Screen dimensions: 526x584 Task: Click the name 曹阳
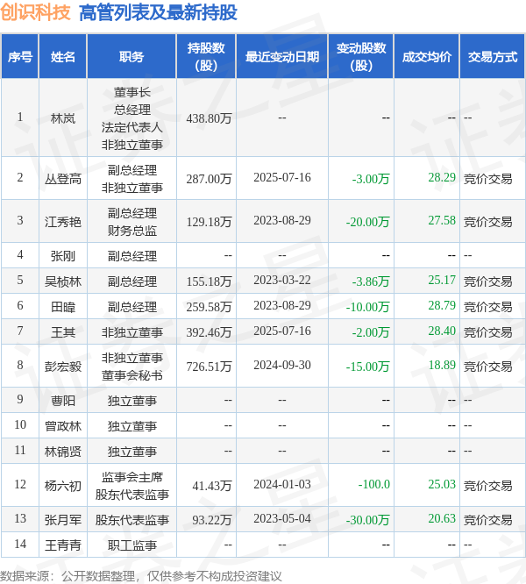tap(63, 401)
